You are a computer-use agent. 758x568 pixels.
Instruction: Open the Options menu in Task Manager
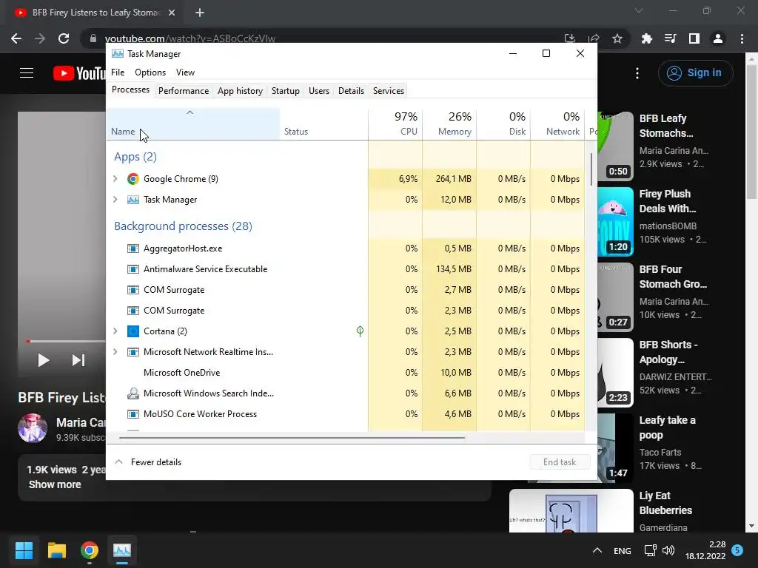(x=150, y=72)
